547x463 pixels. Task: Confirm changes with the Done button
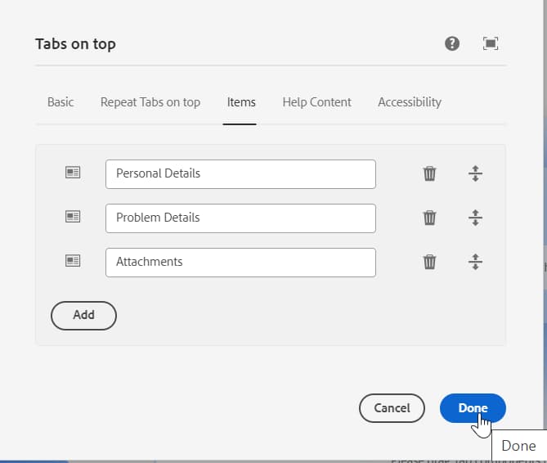click(x=473, y=408)
